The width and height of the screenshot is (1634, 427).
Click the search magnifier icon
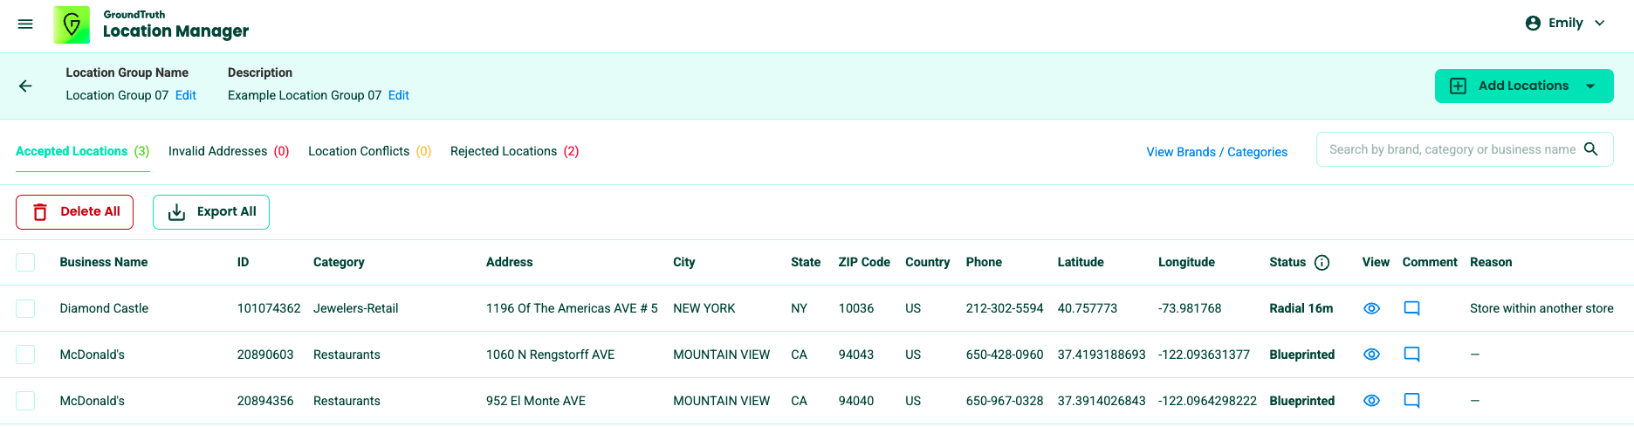[x=1591, y=149]
